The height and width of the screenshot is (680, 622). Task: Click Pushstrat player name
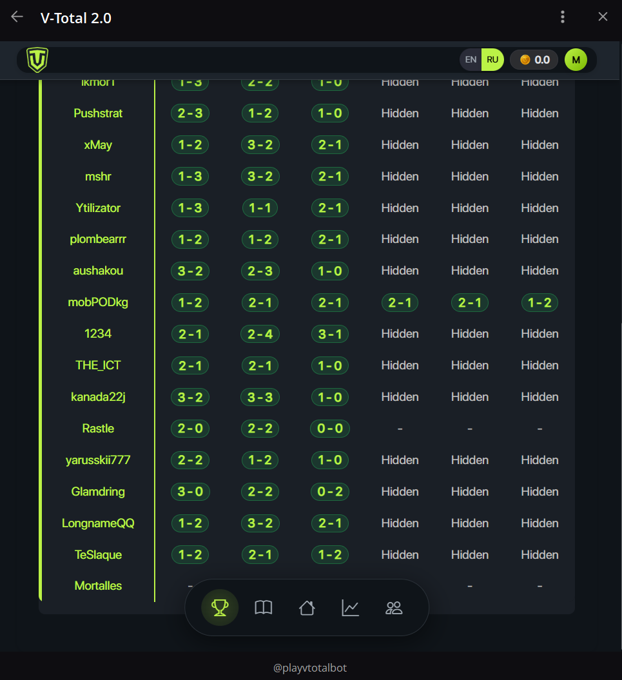pyautogui.click(x=98, y=113)
